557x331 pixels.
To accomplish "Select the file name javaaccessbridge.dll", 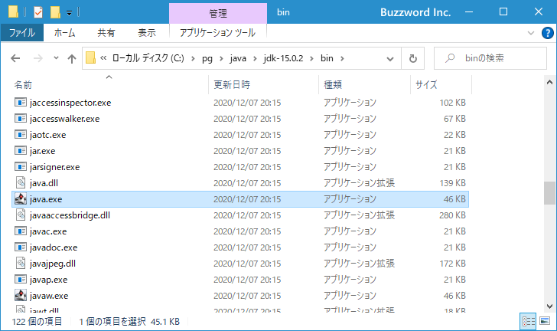I will pos(70,215).
